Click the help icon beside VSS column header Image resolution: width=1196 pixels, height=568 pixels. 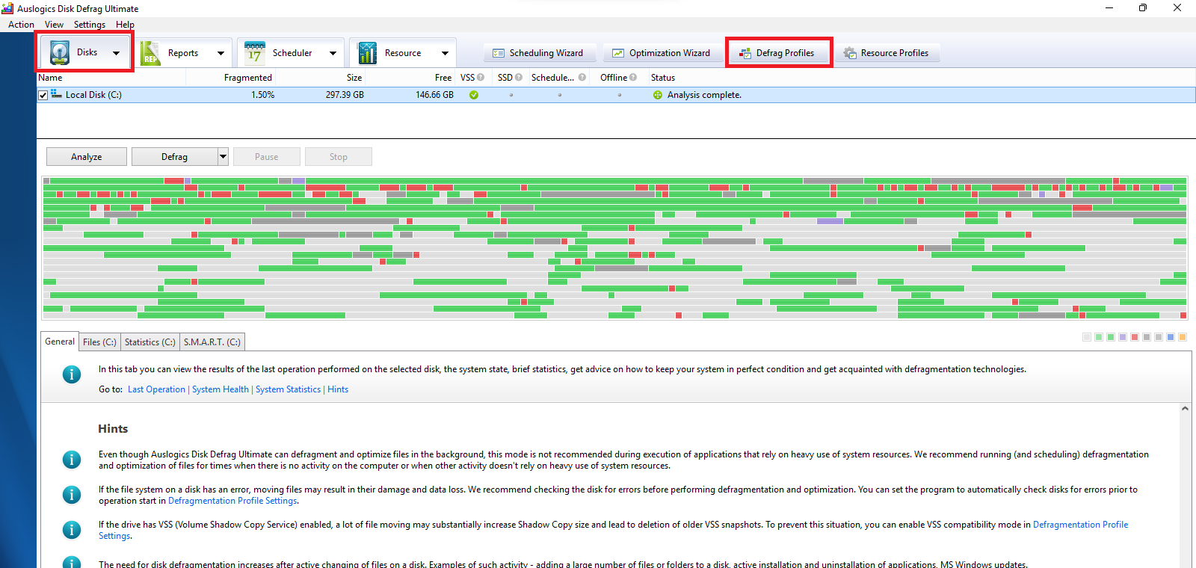(481, 78)
